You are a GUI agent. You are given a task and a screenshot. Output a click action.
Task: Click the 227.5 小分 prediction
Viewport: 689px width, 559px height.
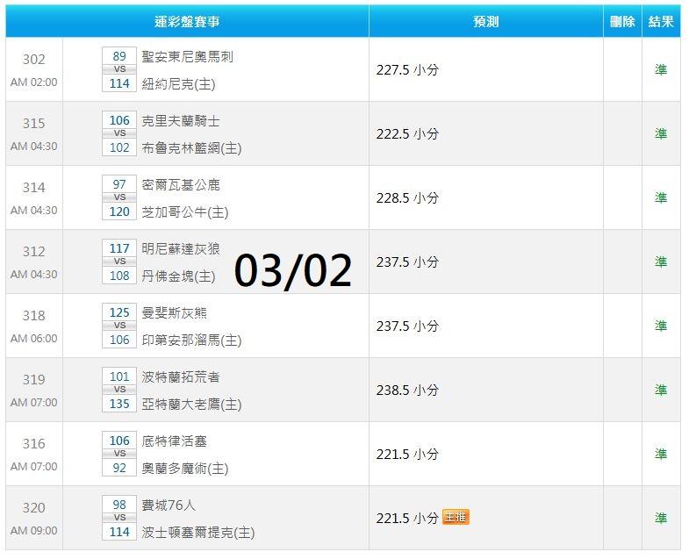click(x=407, y=69)
